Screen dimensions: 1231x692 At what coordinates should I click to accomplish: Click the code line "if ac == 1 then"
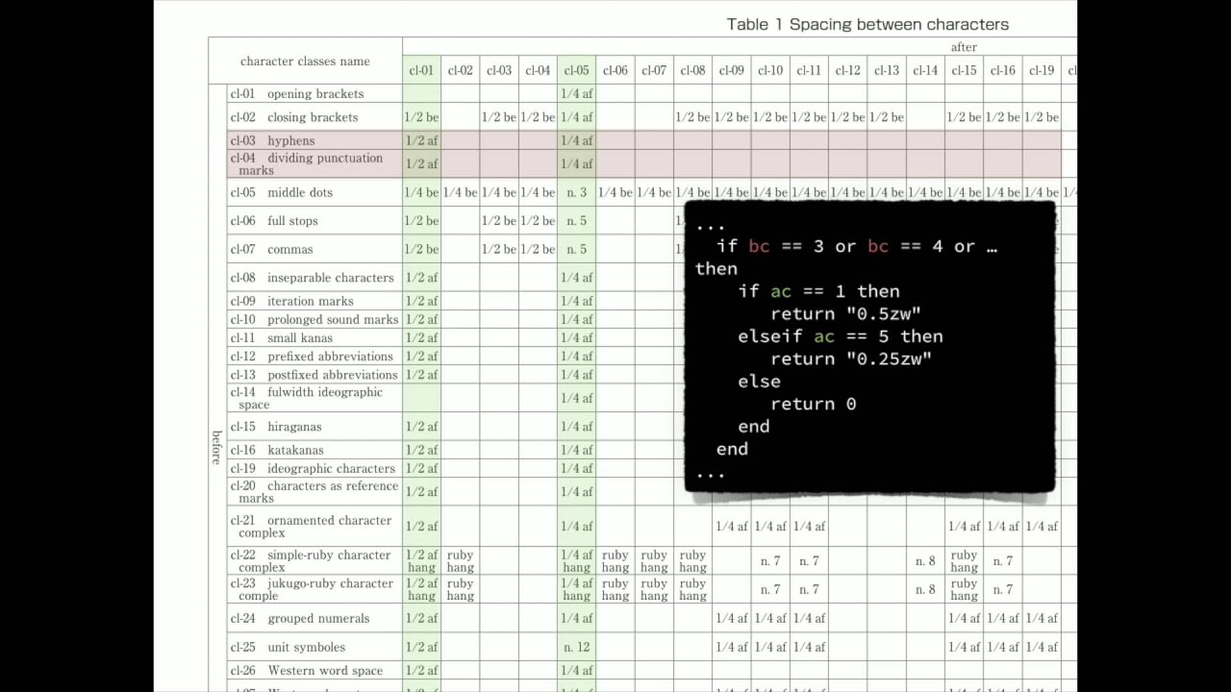(x=818, y=291)
